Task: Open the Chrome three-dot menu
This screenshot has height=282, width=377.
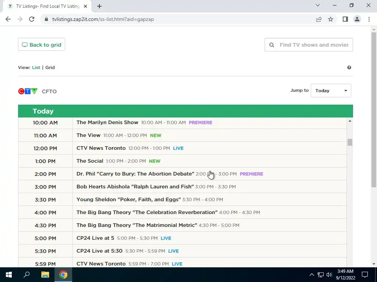Action: (x=369, y=19)
